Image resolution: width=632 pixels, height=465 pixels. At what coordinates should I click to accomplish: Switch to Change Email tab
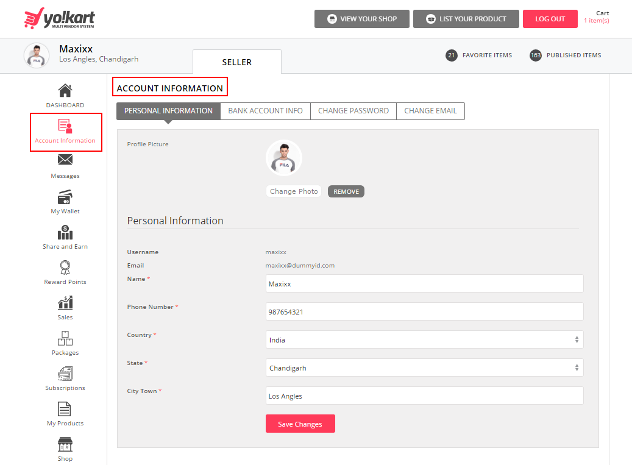(430, 111)
